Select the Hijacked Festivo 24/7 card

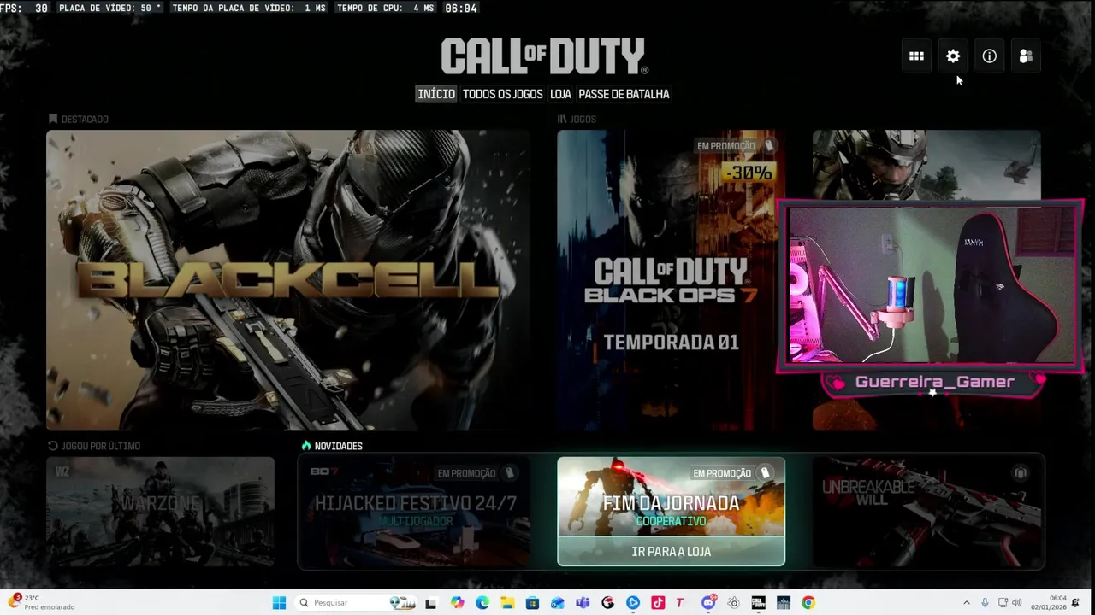tap(415, 512)
